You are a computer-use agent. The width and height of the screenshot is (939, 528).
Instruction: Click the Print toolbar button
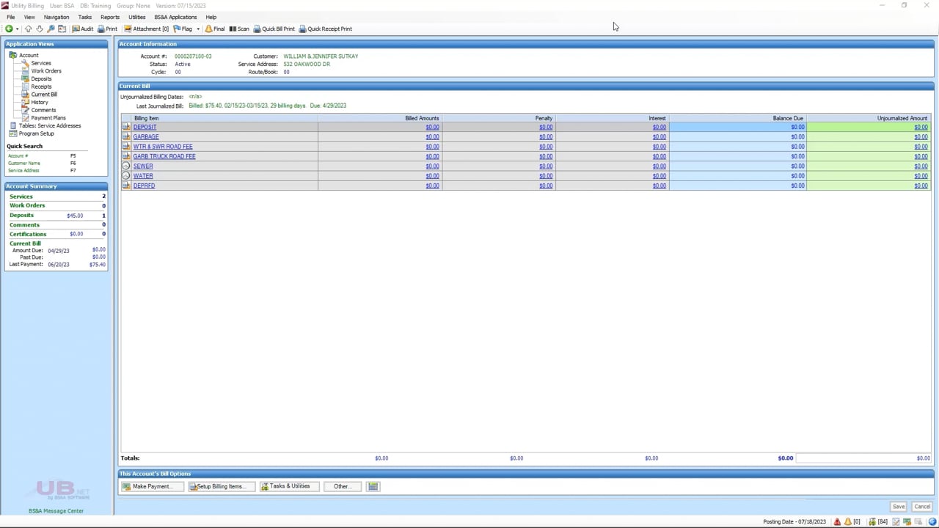(107, 29)
